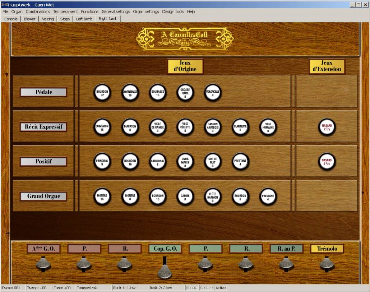Toggle the Grosse Flûte 8 stop

click(x=185, y=93)
